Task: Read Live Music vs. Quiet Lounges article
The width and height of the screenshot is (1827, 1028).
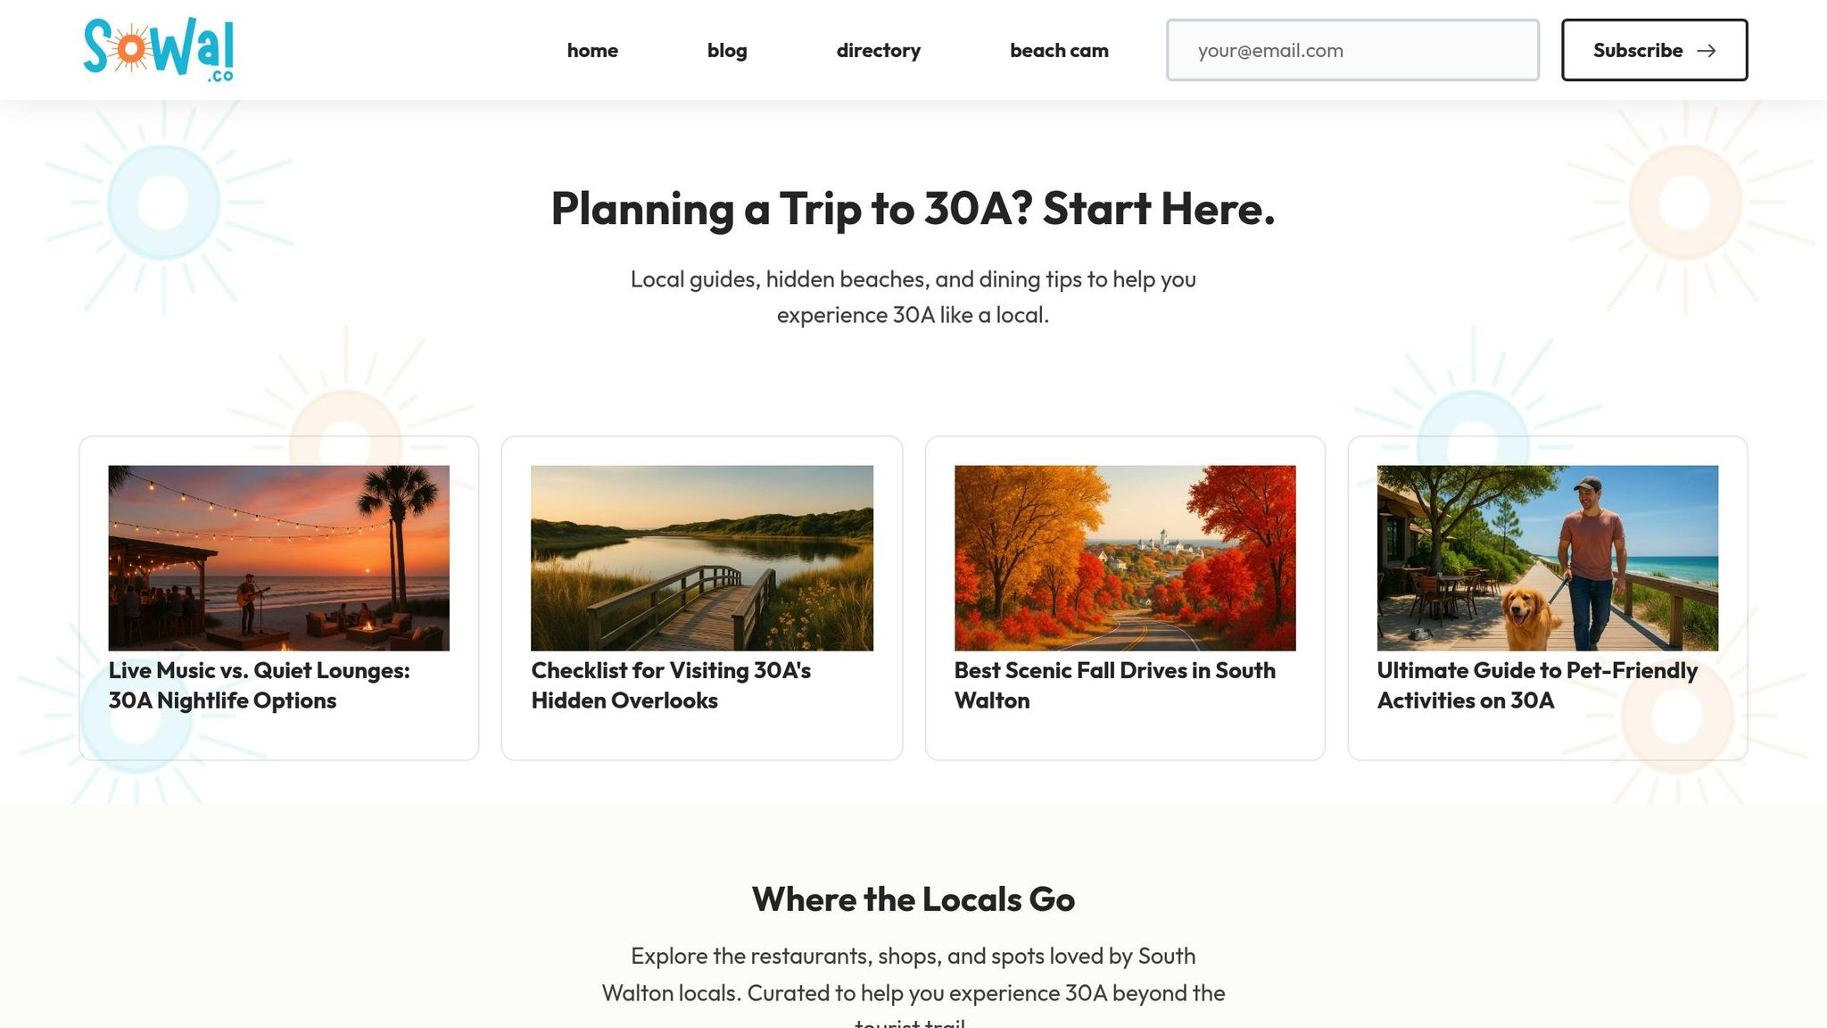Action: (260, 685)
